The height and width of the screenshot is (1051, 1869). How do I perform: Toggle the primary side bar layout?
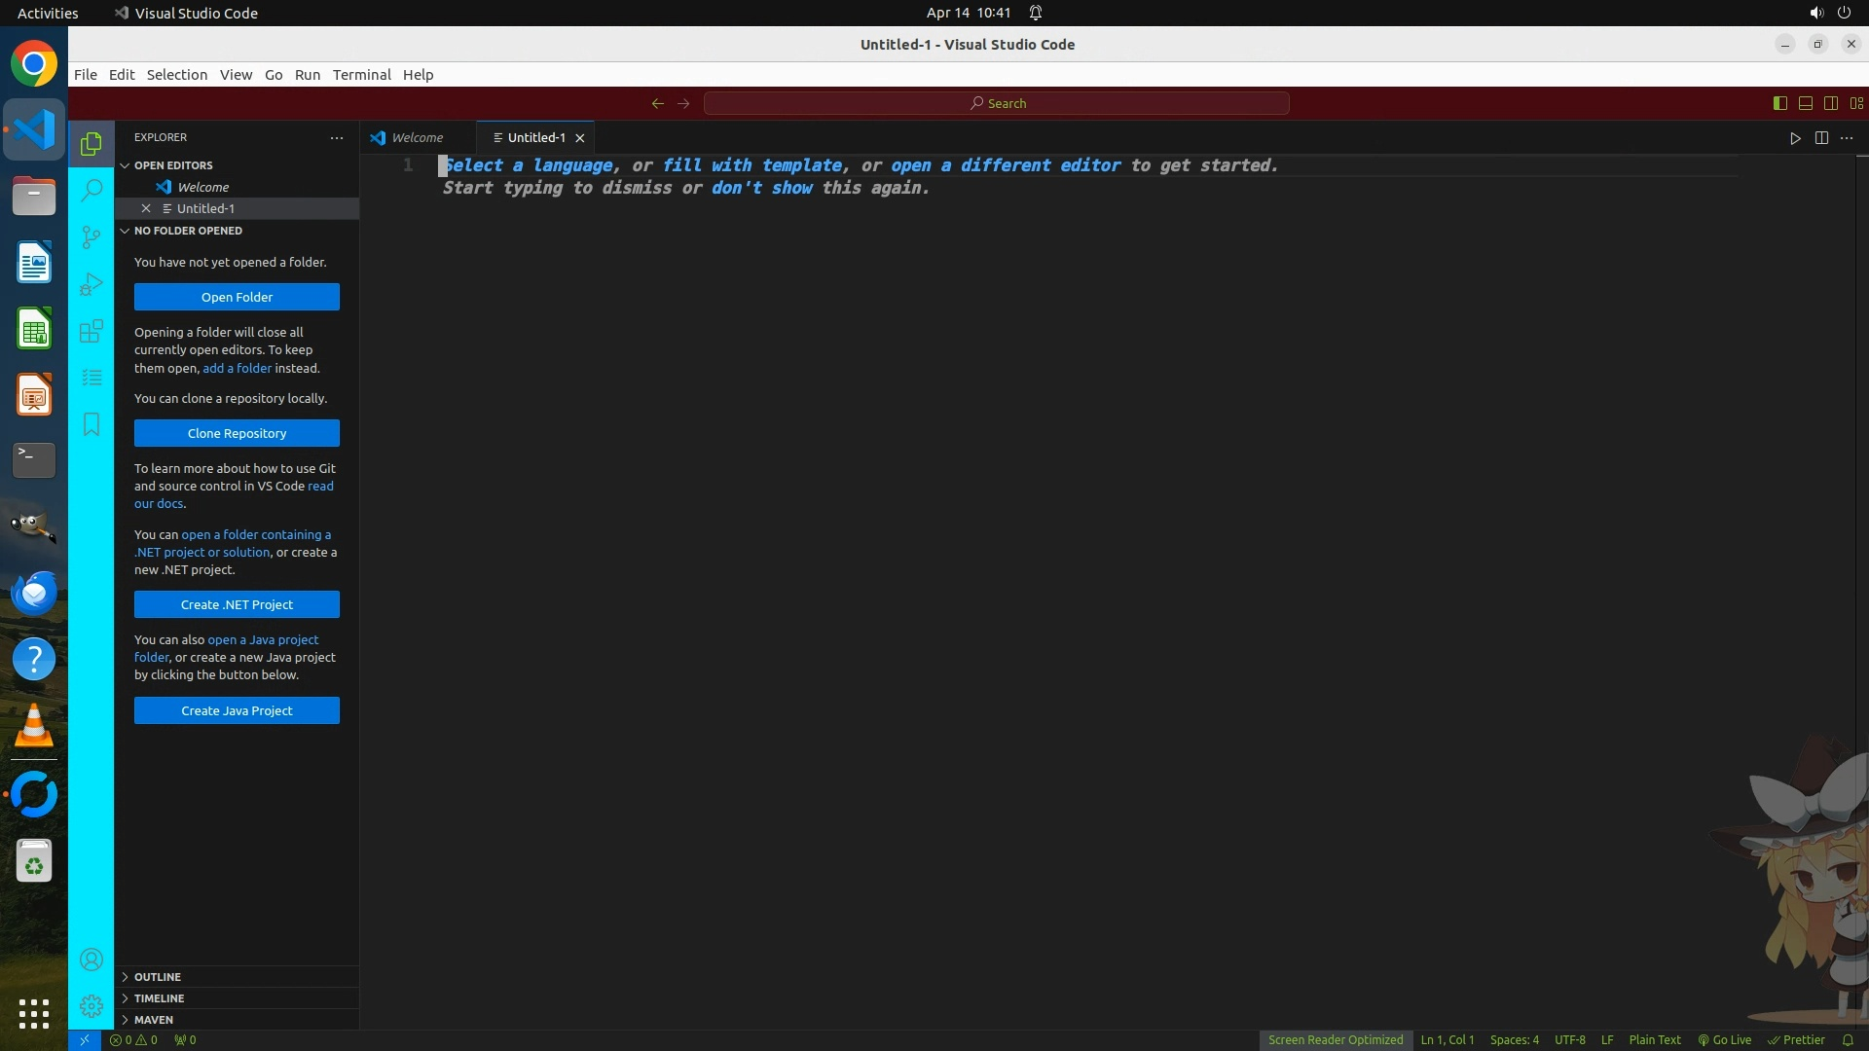click(x=1779, y=103)
